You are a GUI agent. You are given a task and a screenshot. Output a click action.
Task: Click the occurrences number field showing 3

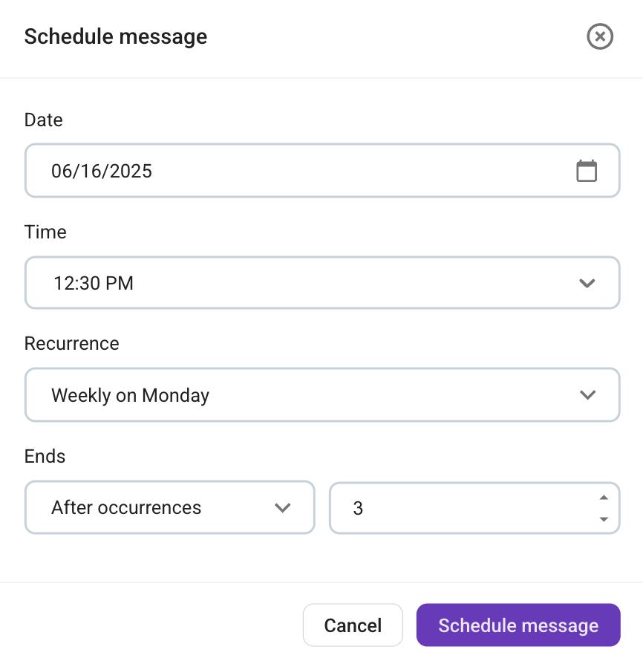(x=474, y=508)
